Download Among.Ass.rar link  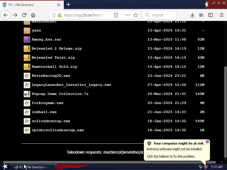(x=47, y=39)
